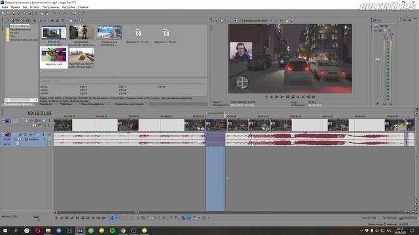This screenshot has height=235, width=419.
Task: Open Auto Ripple mode dropdown arrow
Action: pos(199,217)
